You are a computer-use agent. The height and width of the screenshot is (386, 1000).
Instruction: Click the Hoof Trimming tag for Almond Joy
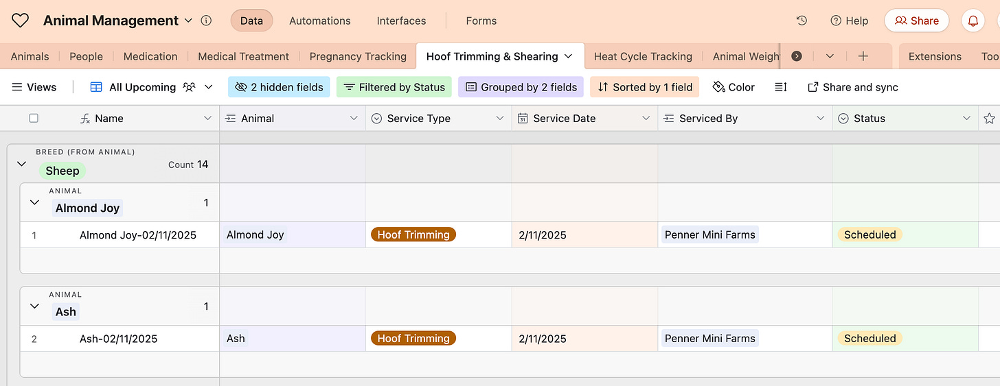pos(413,234)
